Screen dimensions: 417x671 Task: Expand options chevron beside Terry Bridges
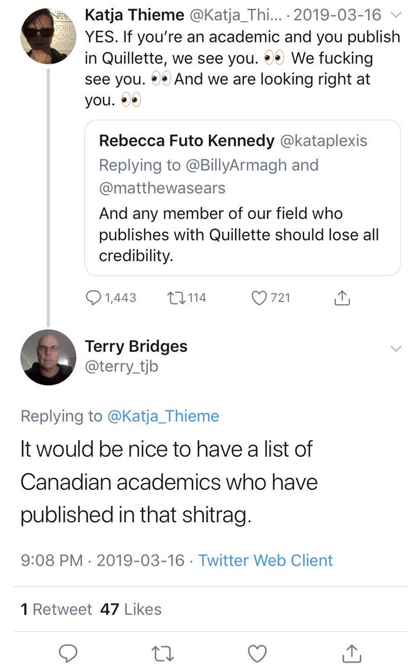(395, 348)
